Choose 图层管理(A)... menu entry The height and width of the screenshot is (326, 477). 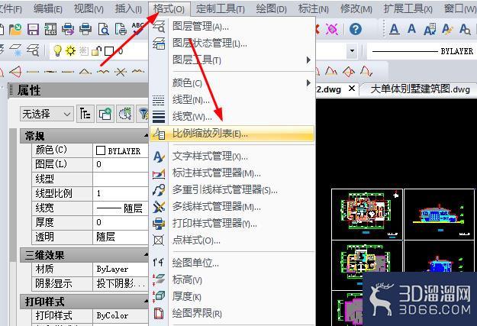(232, 26)
